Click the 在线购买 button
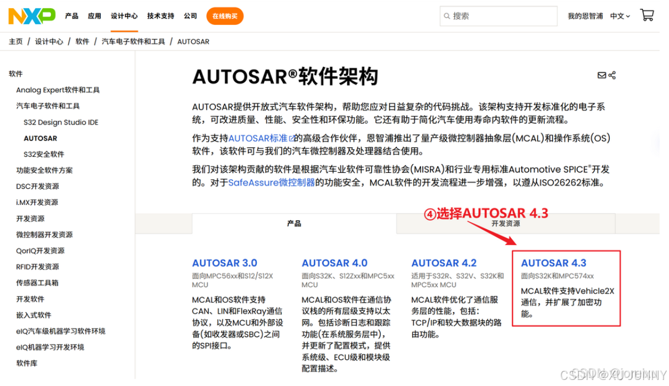Screen dimensions: 669x386 click(x=225, y=16)
